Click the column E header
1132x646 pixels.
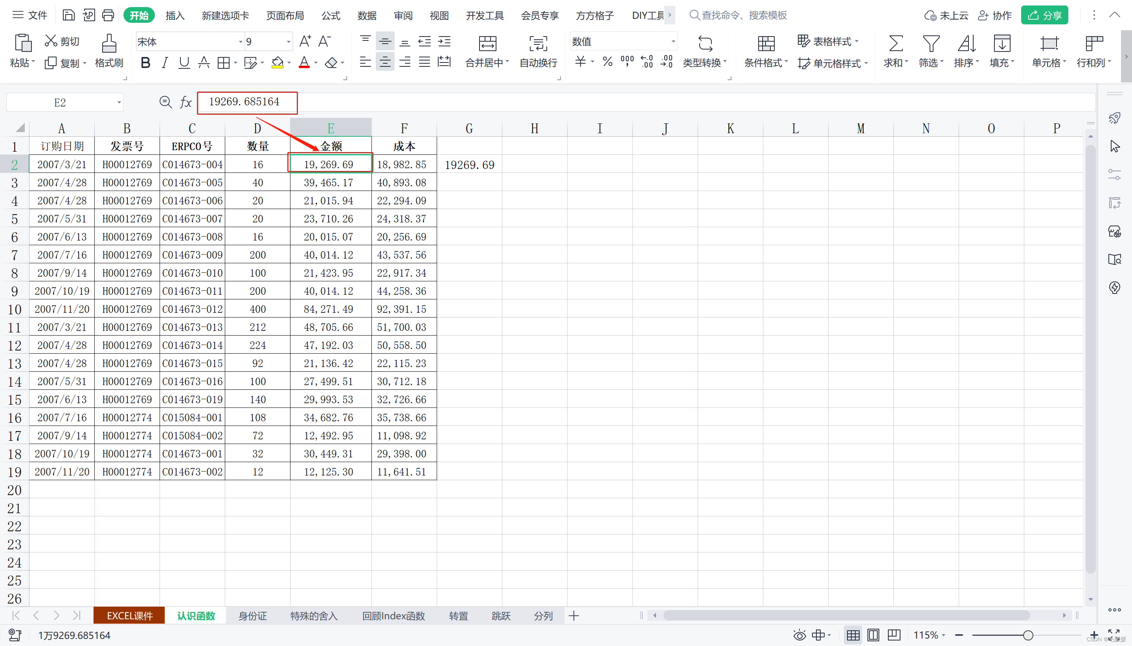pos(331,128)
